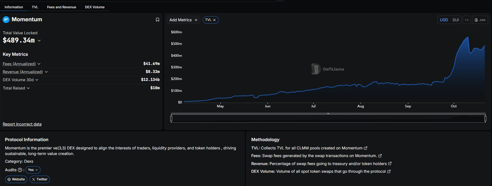This screenshot has width=492, height=186.
Task: Switch to the Fees and Revenue tab
Action: coord(62,7)
